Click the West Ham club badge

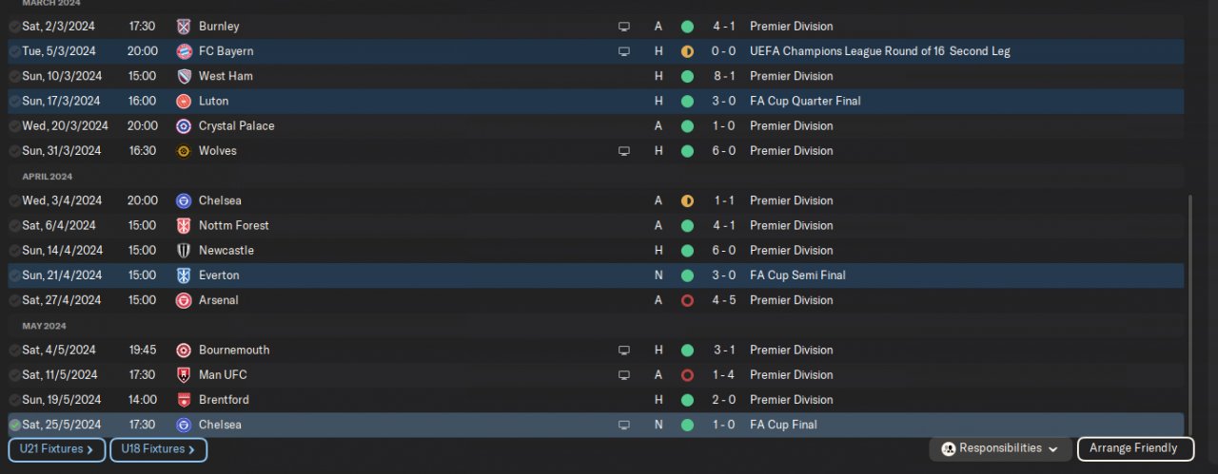click(x=184, y=76)
